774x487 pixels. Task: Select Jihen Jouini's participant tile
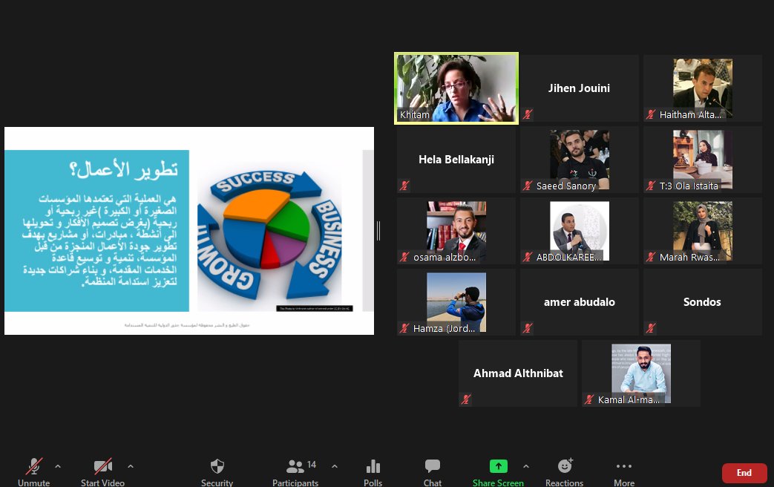(579, 88)
